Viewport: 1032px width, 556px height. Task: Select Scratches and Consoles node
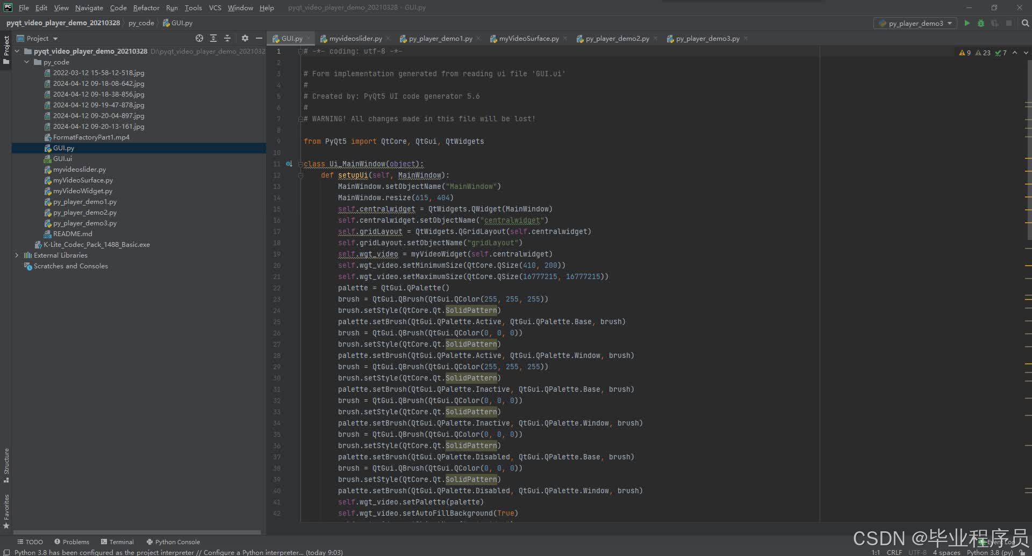click(70, 266)
